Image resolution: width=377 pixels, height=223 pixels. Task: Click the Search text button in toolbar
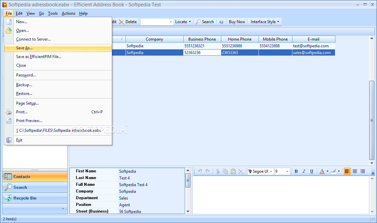pyautogui.click(x=208, y=22)
